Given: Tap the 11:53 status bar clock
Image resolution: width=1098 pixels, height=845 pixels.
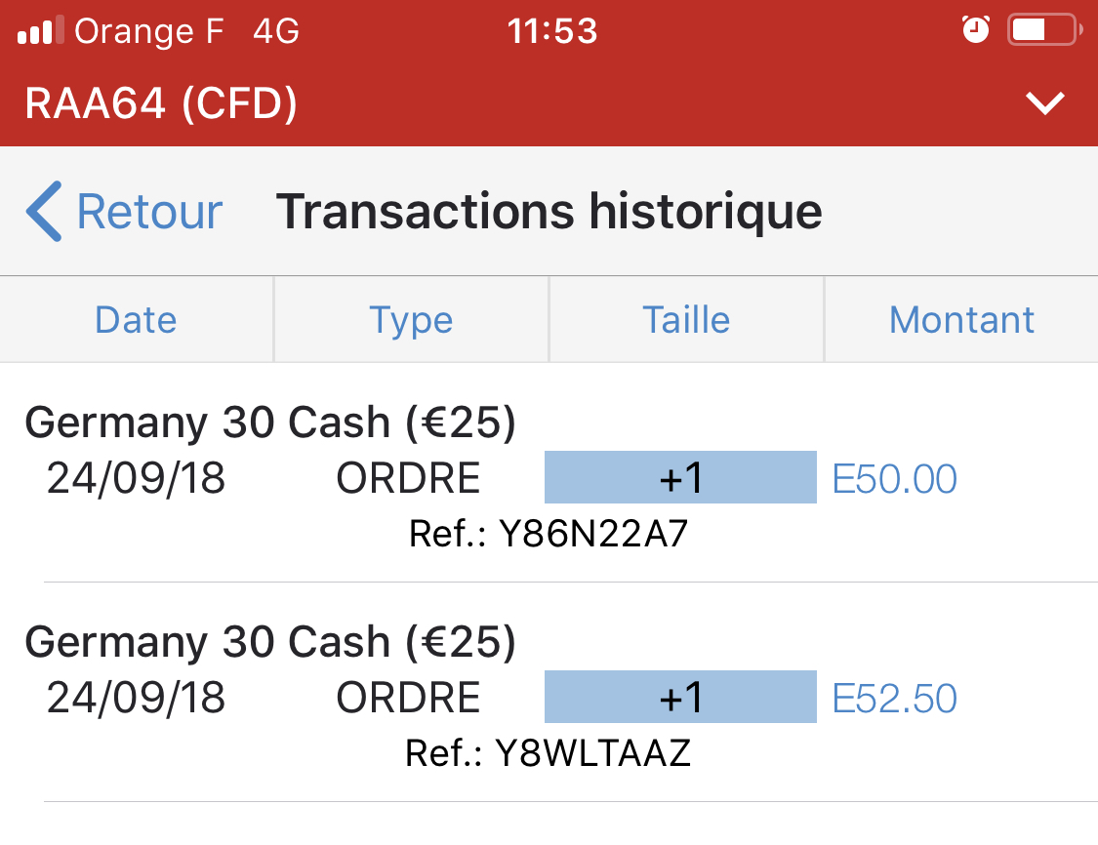Looking at the screenshot, I should [x=551, y=31].
